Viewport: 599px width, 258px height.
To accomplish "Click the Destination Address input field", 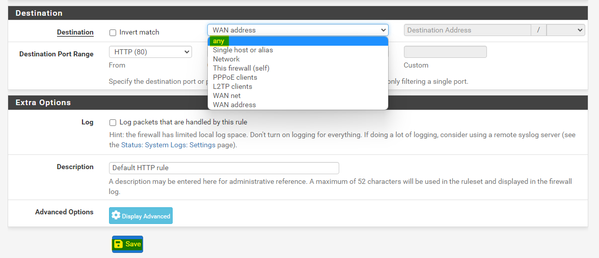I will click(467, 30).
